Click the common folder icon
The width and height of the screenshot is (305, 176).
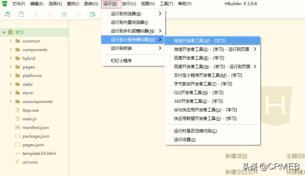[18, 41]
